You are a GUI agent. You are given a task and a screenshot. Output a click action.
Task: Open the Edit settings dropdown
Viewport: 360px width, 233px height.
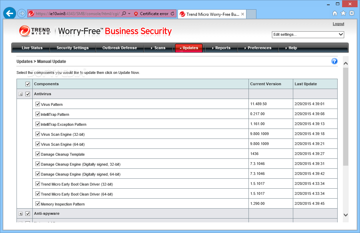(x=308, y=35)
